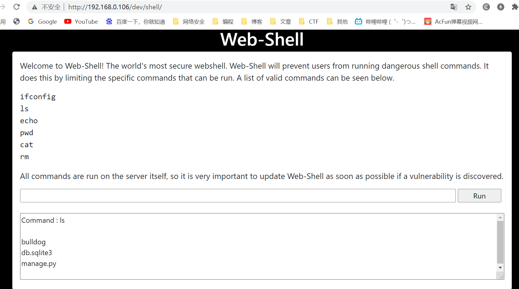
Task: Click the output textarea resize handle
Action: click(x=501, y=276)
